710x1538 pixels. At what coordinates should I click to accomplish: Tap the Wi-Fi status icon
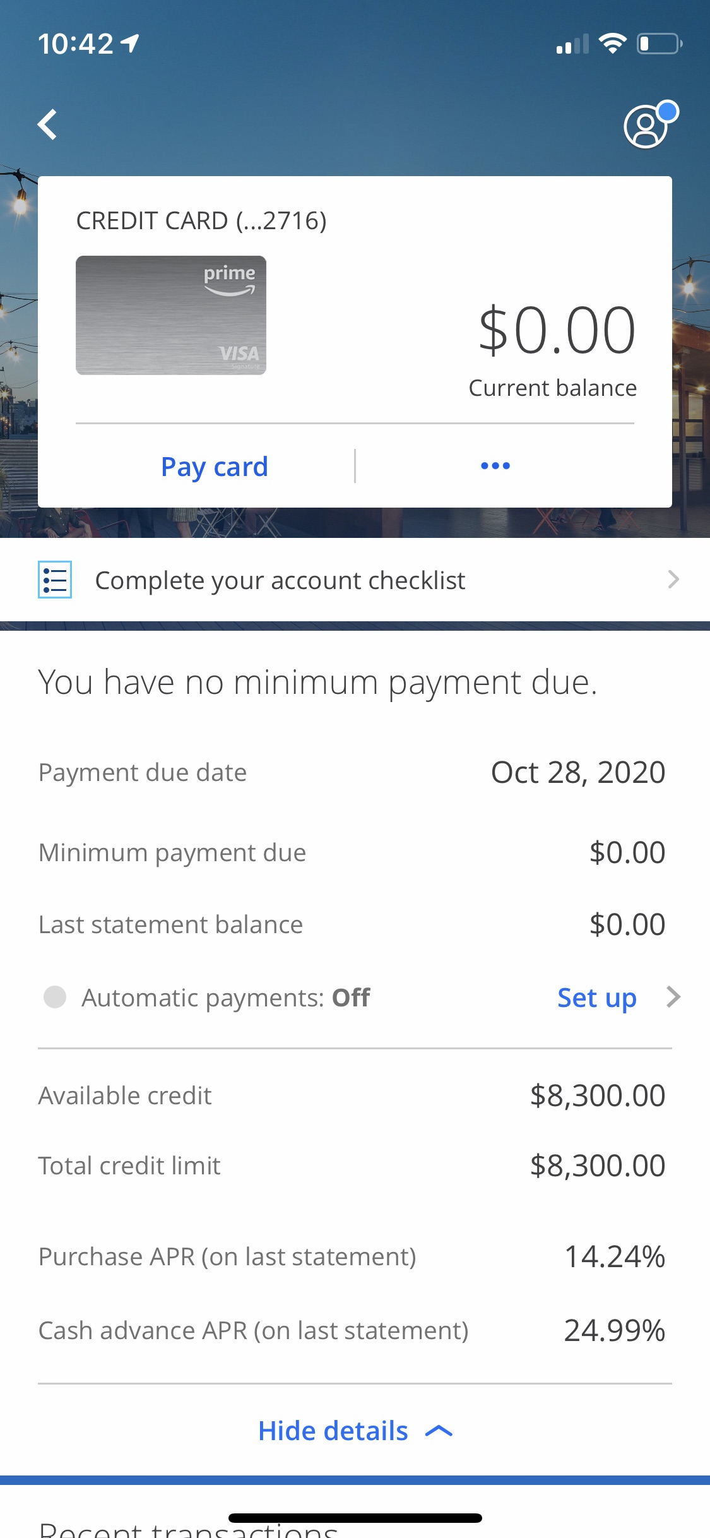pos(612,44)
